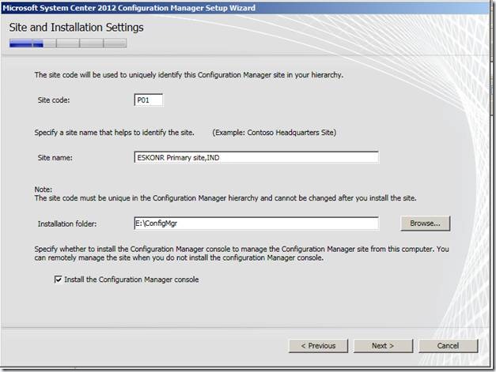Cancel the setup wizard
Image resolution: width=496 pixels, height=372 pixels.
449,345
